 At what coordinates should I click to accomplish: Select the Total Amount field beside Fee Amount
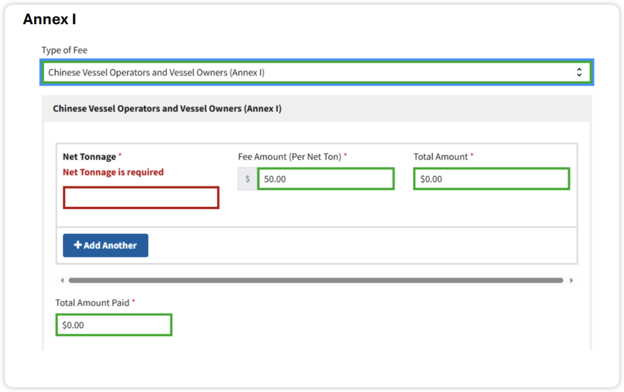492,179
